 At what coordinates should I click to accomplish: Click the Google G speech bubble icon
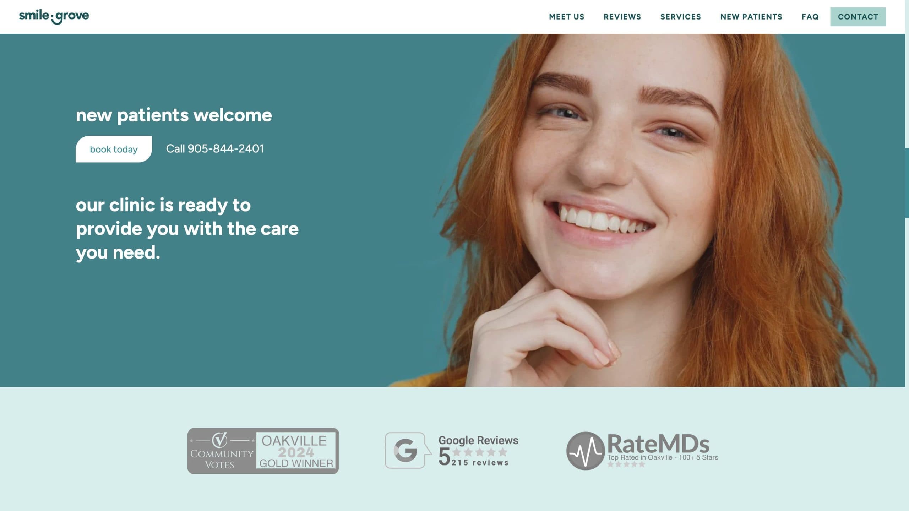[x=408, y=450]
